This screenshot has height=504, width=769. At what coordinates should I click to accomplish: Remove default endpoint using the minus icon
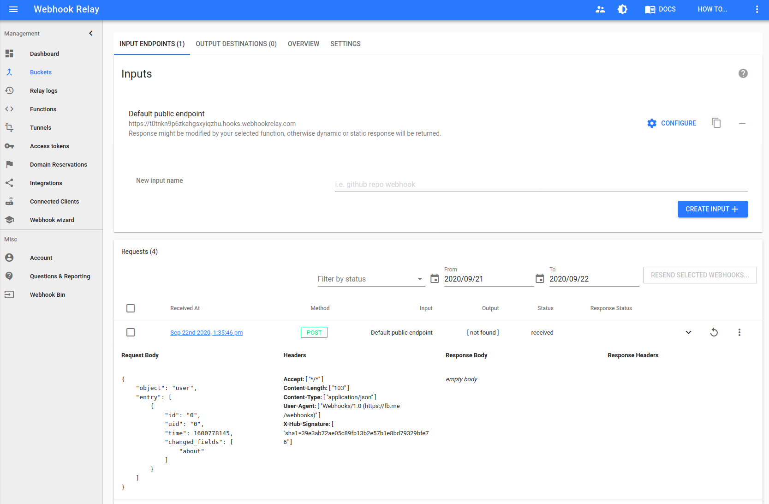tap(742, 123)
